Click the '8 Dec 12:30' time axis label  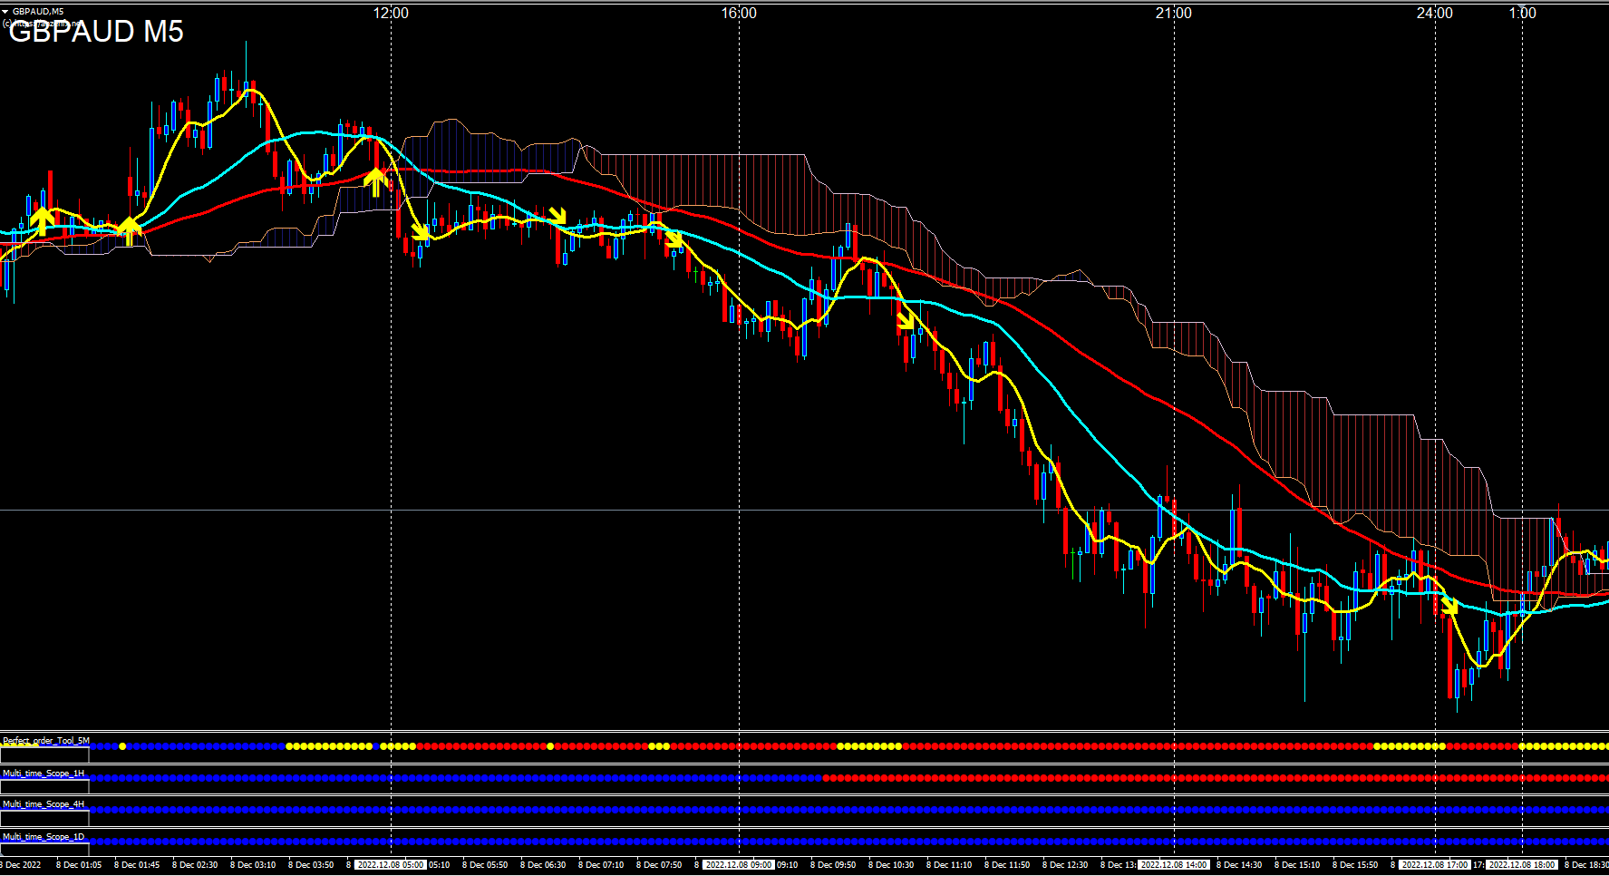pyautogui.click(x=1065, y=865)
